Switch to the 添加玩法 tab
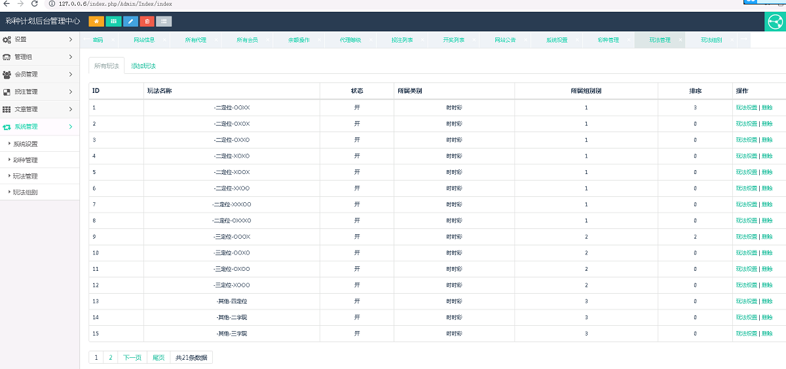Viewport: 786px width, 369px height. 143,66
